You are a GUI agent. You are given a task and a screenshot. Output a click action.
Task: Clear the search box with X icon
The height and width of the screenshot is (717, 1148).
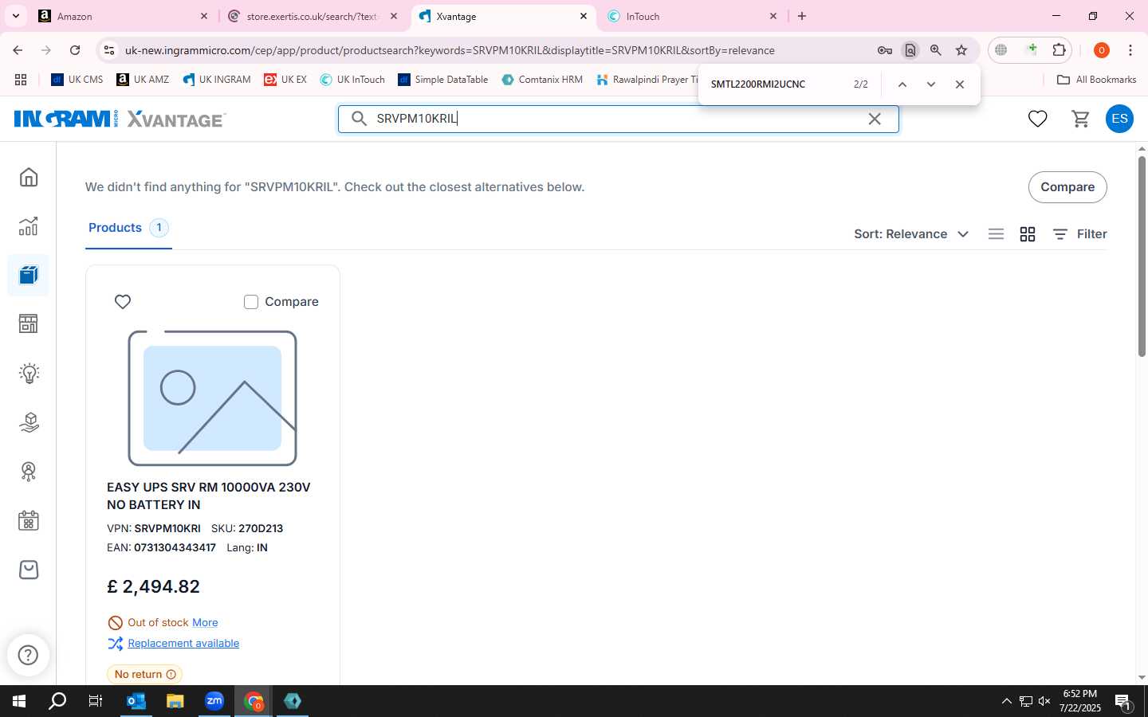click(875, 119)
